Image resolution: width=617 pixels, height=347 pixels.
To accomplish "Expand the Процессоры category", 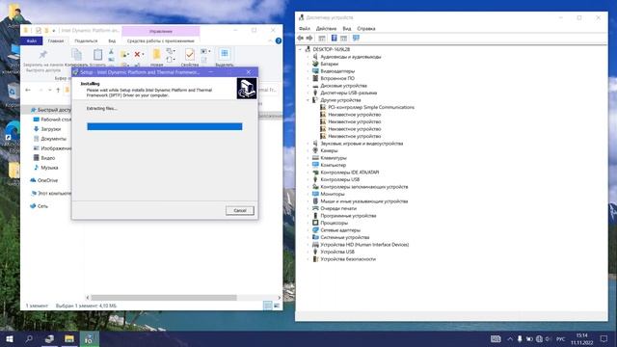I will [308, 223].
